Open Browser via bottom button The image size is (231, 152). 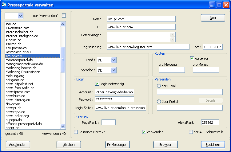[165, 145]
